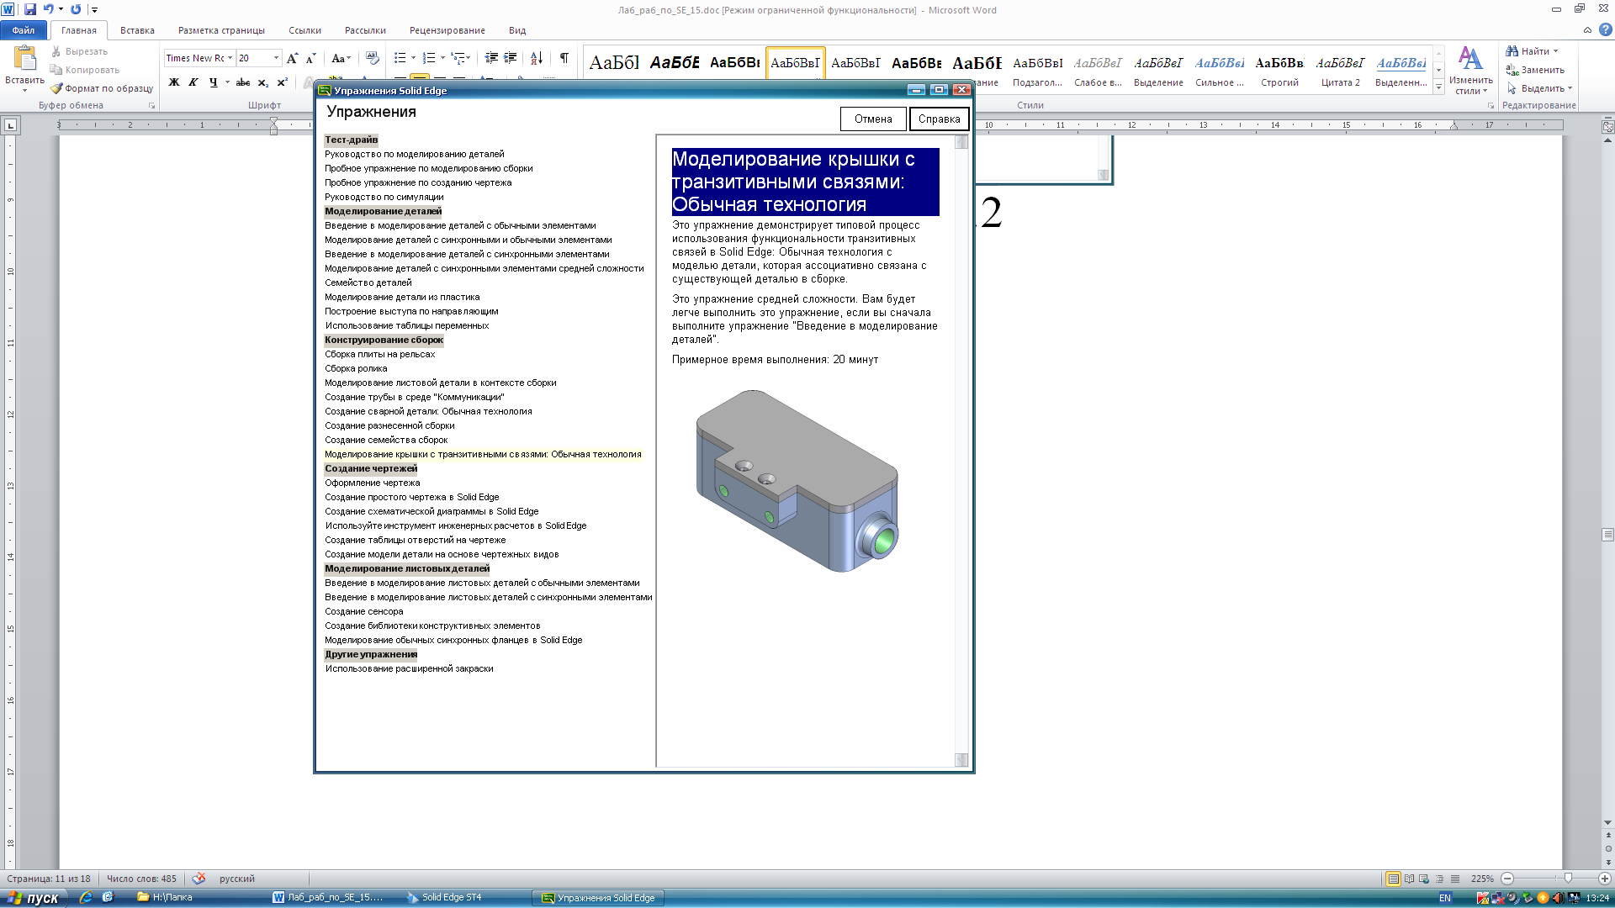
Task: Click the Copy (Копировать) command
Action: [x=84, y=70]
